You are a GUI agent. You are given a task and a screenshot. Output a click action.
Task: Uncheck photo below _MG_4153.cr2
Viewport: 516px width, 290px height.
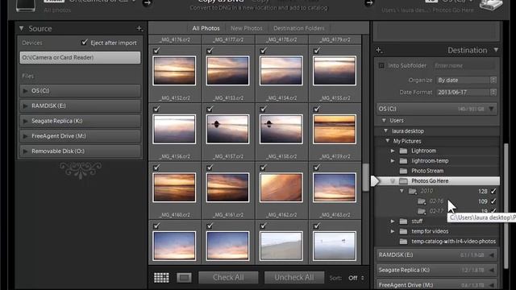[x=210, y=109]
